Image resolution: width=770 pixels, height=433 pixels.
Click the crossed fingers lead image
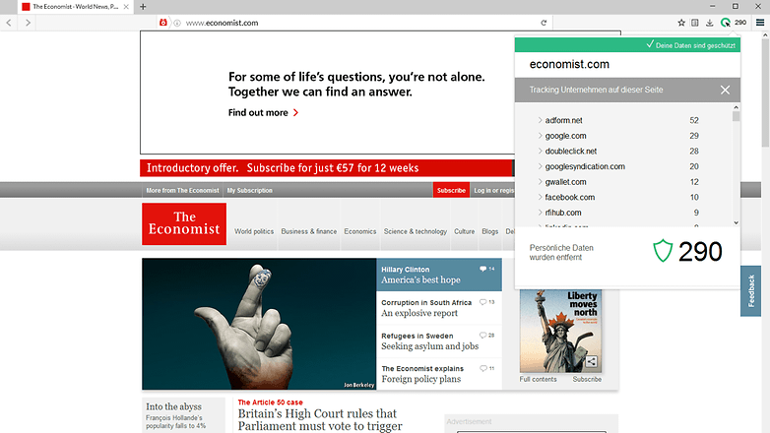pos(259,324)
